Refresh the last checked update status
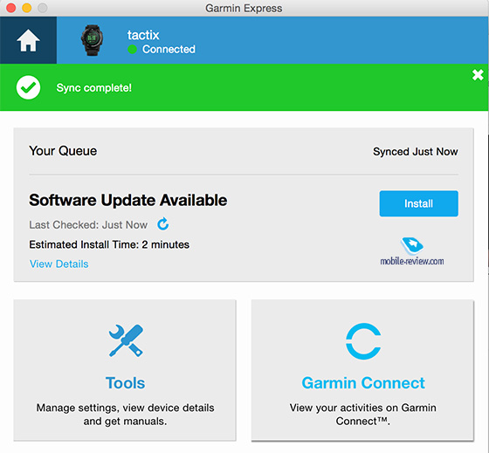 pyautogui.click(x=162, y=223)
